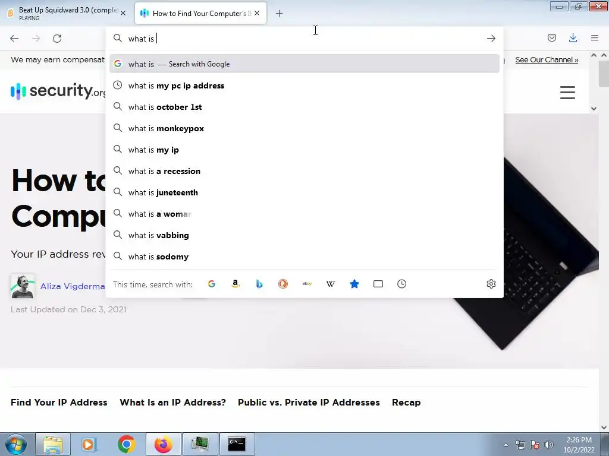This screenshot has width=609, height=456.
Task: Close the How to Find Your Computer's tab
Action: (x=257, y=13)
